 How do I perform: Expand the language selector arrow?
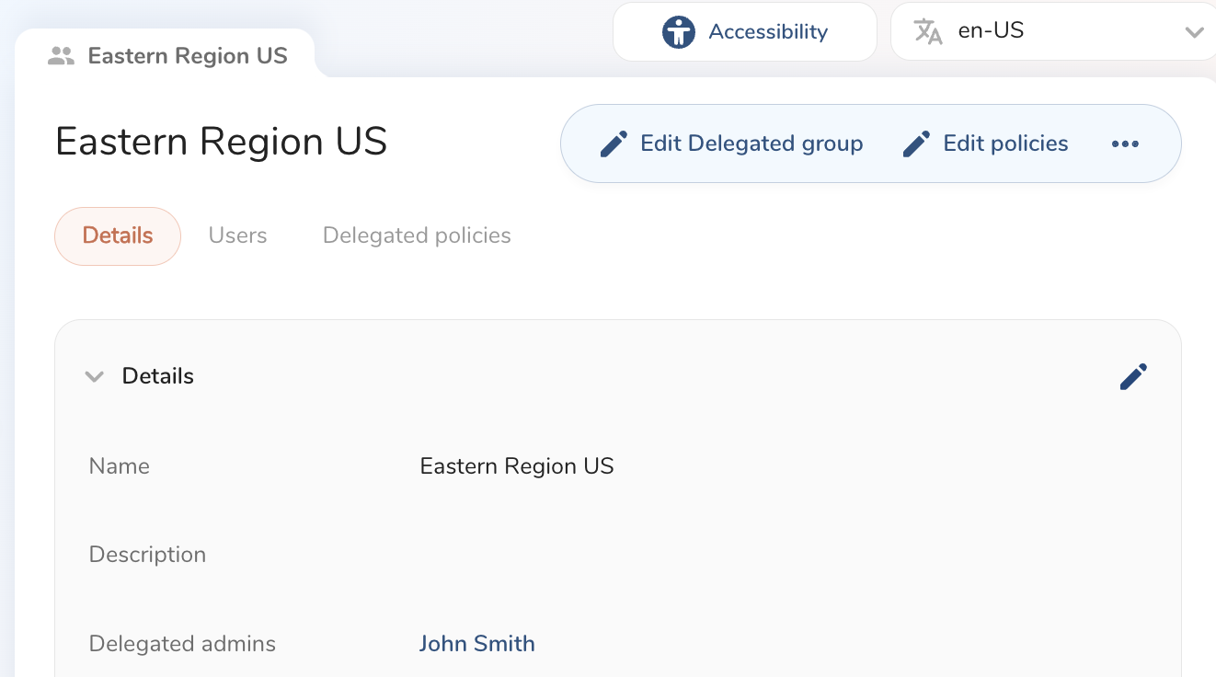pyautogui.click(x=1194, y=32)
